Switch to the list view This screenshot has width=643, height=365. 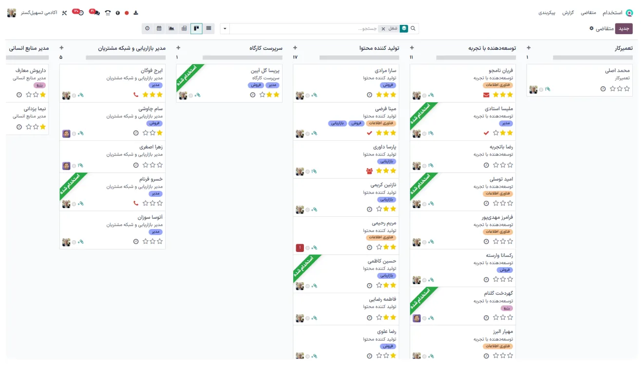pyautogui.click(x=208, y=28)
